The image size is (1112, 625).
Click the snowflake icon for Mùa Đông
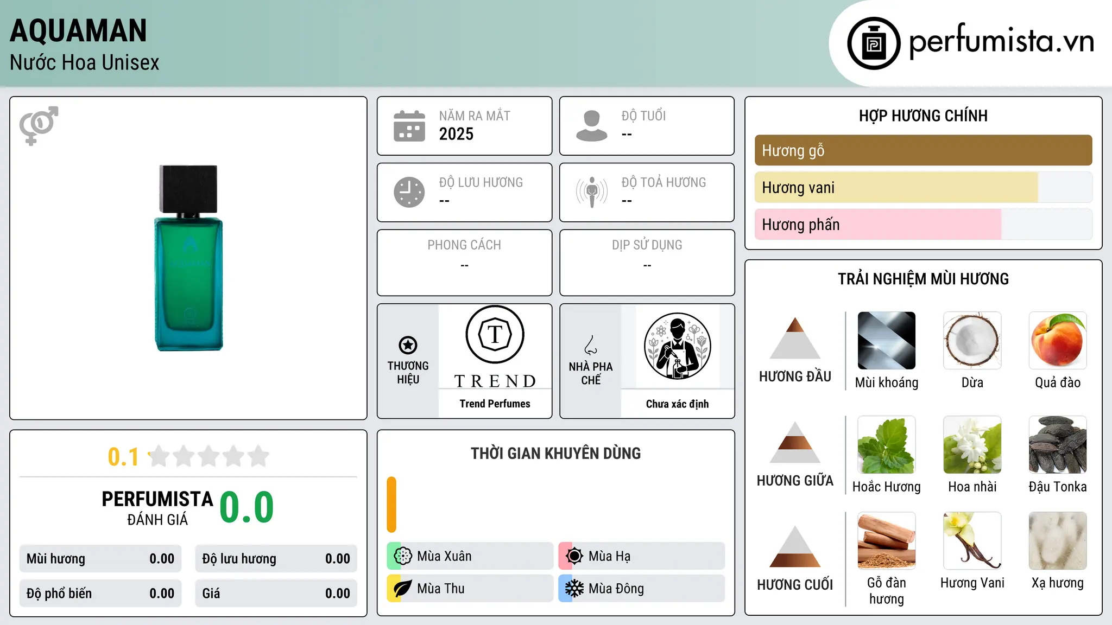(574, 588)
